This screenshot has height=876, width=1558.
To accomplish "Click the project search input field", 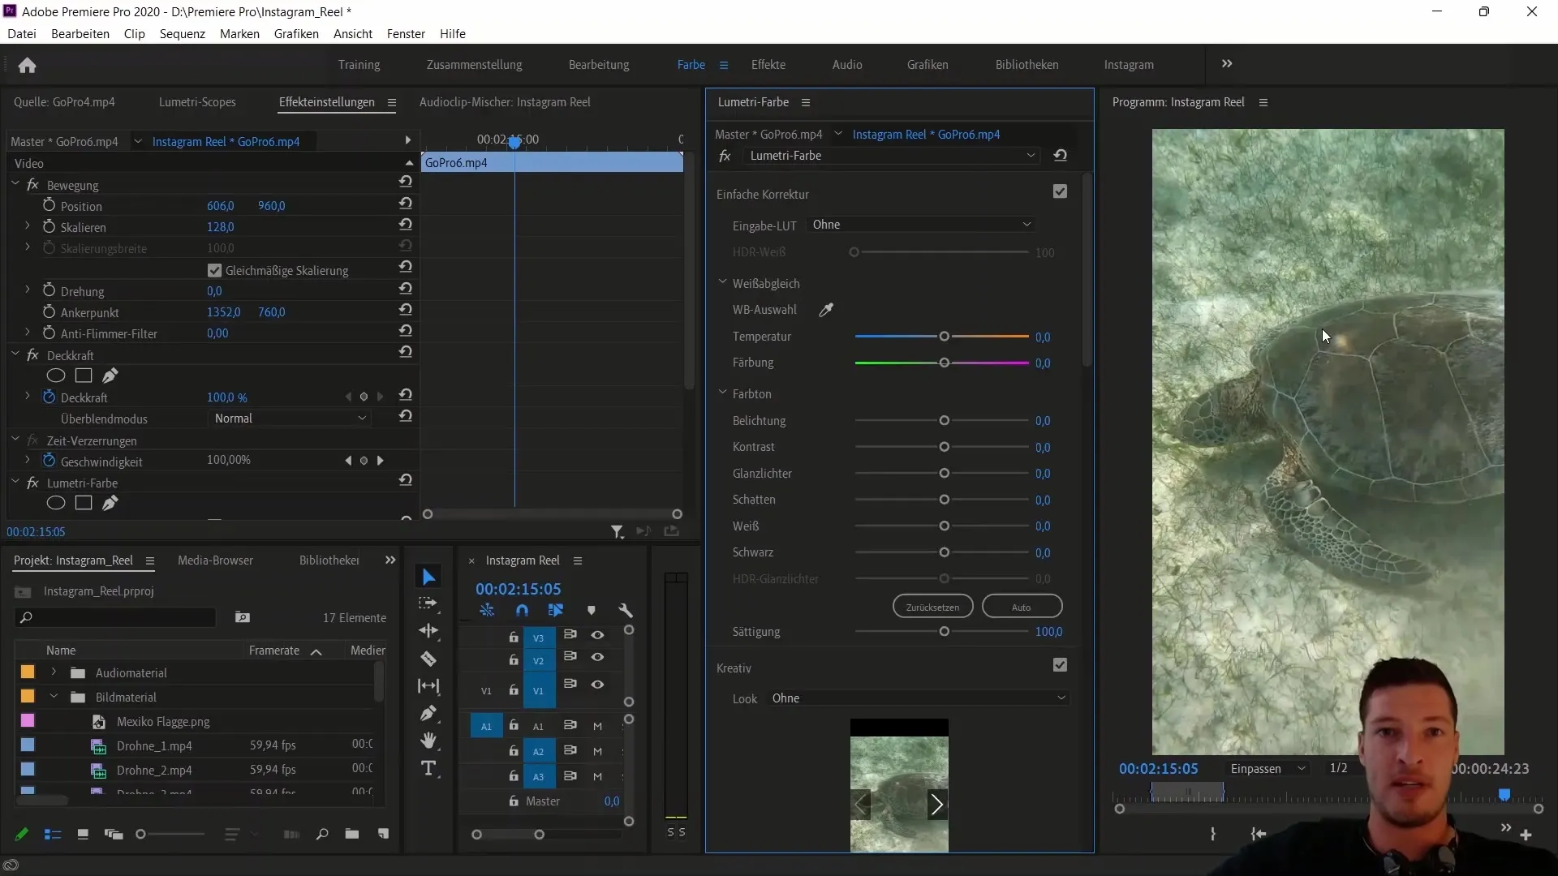I will click(116, 618).
